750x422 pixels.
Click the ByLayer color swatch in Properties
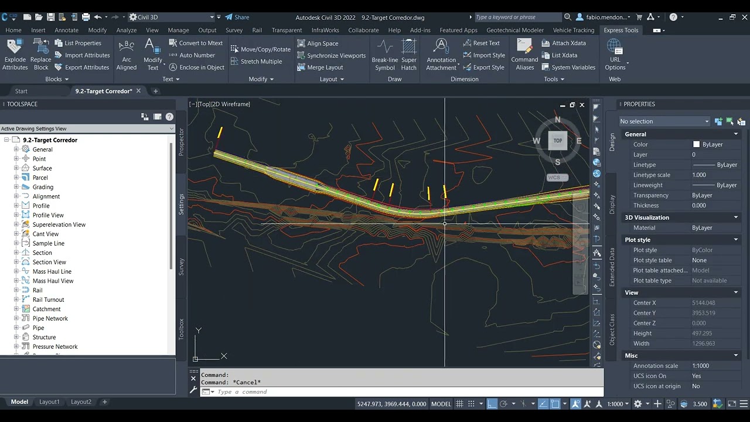click(x=696, y=144)
